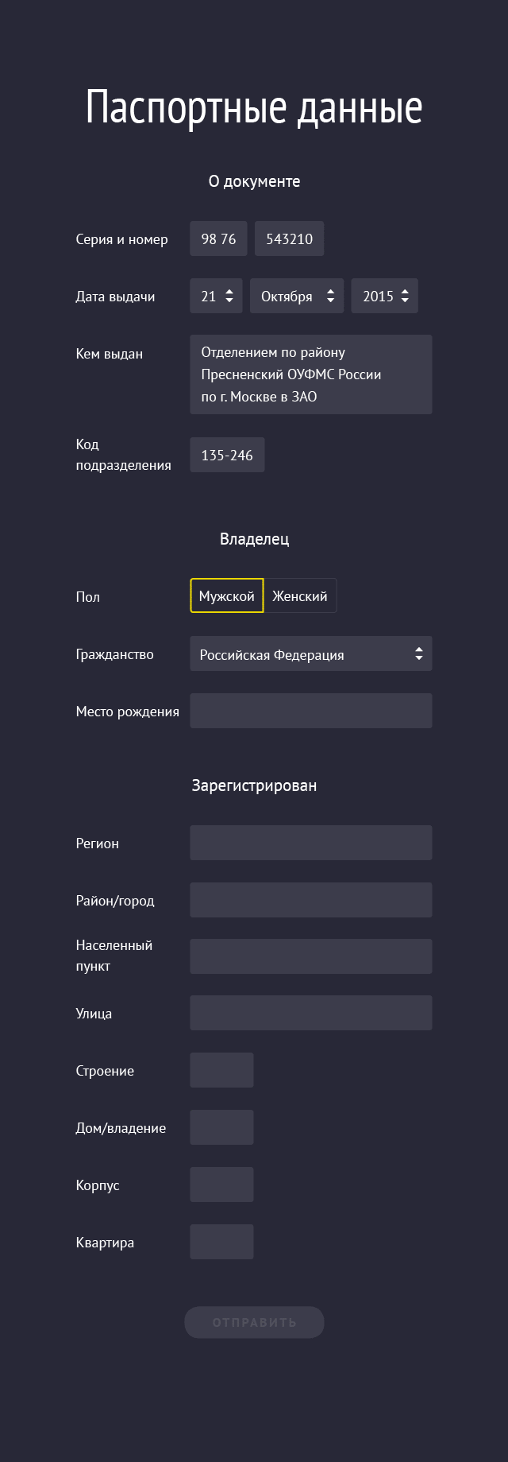Focus the Район/город input field
Viewport: 508px width, 1462px height.
tap(311, 900)
